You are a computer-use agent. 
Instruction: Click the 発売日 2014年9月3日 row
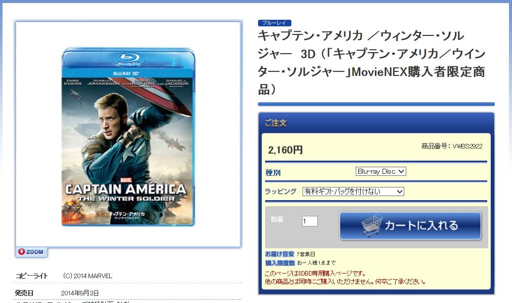128,293
